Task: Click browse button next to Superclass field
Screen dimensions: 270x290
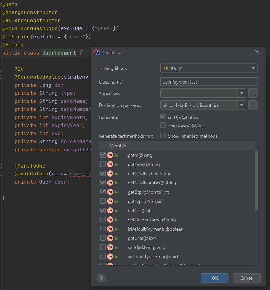Action: (x=253, y=93)
